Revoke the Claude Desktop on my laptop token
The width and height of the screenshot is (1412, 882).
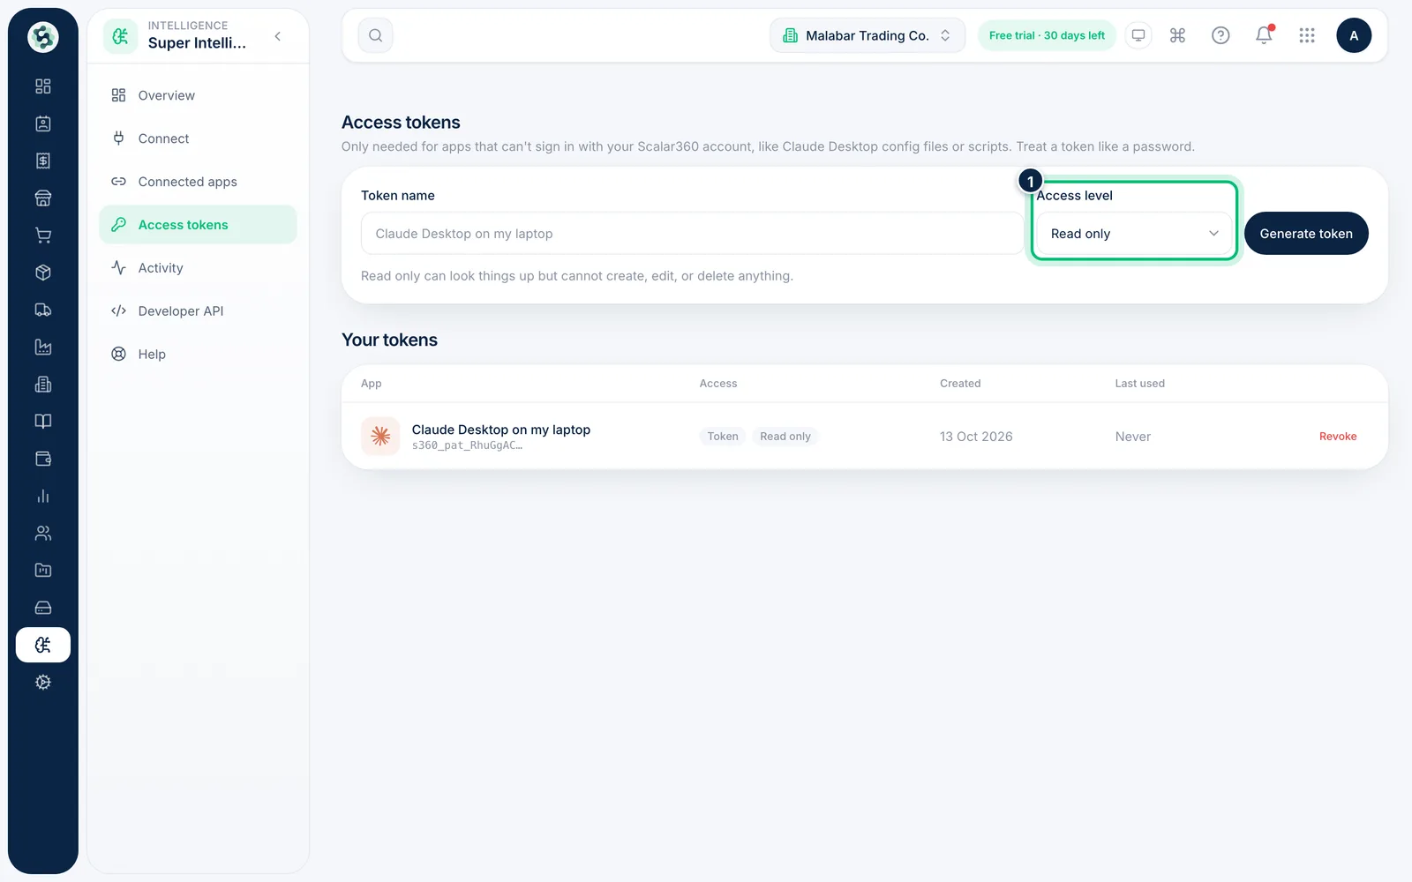point(1338,437)
